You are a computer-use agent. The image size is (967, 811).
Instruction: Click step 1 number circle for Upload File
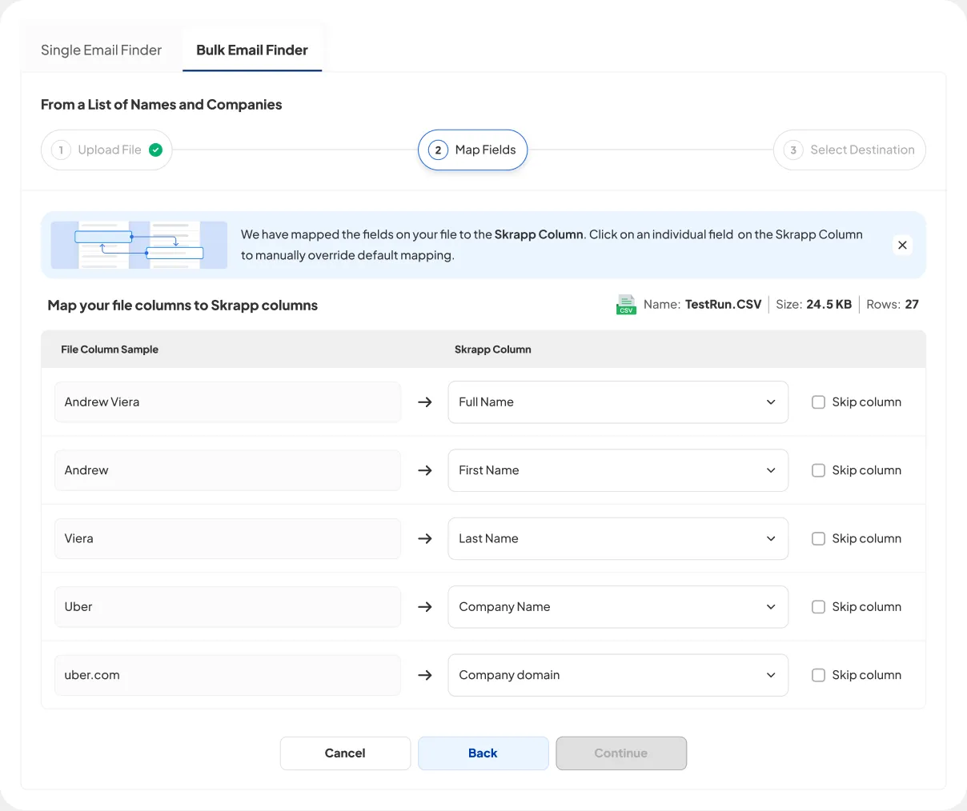(x=61, y=150)
